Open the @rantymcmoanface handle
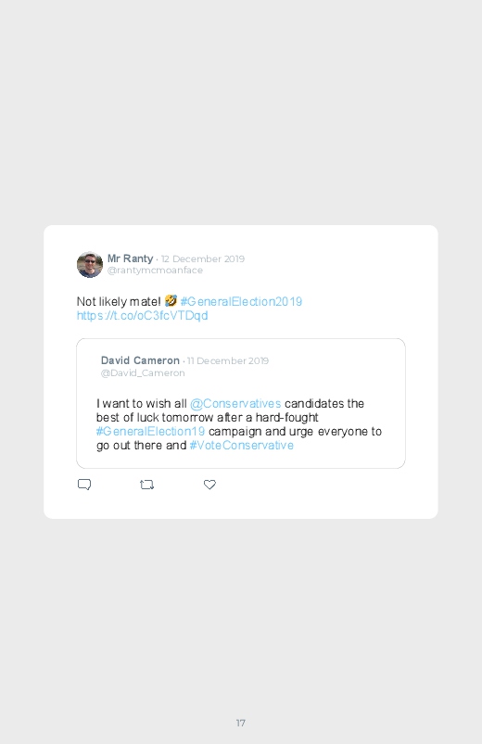The height and width of the screenshot is (744, 482). 155,270
